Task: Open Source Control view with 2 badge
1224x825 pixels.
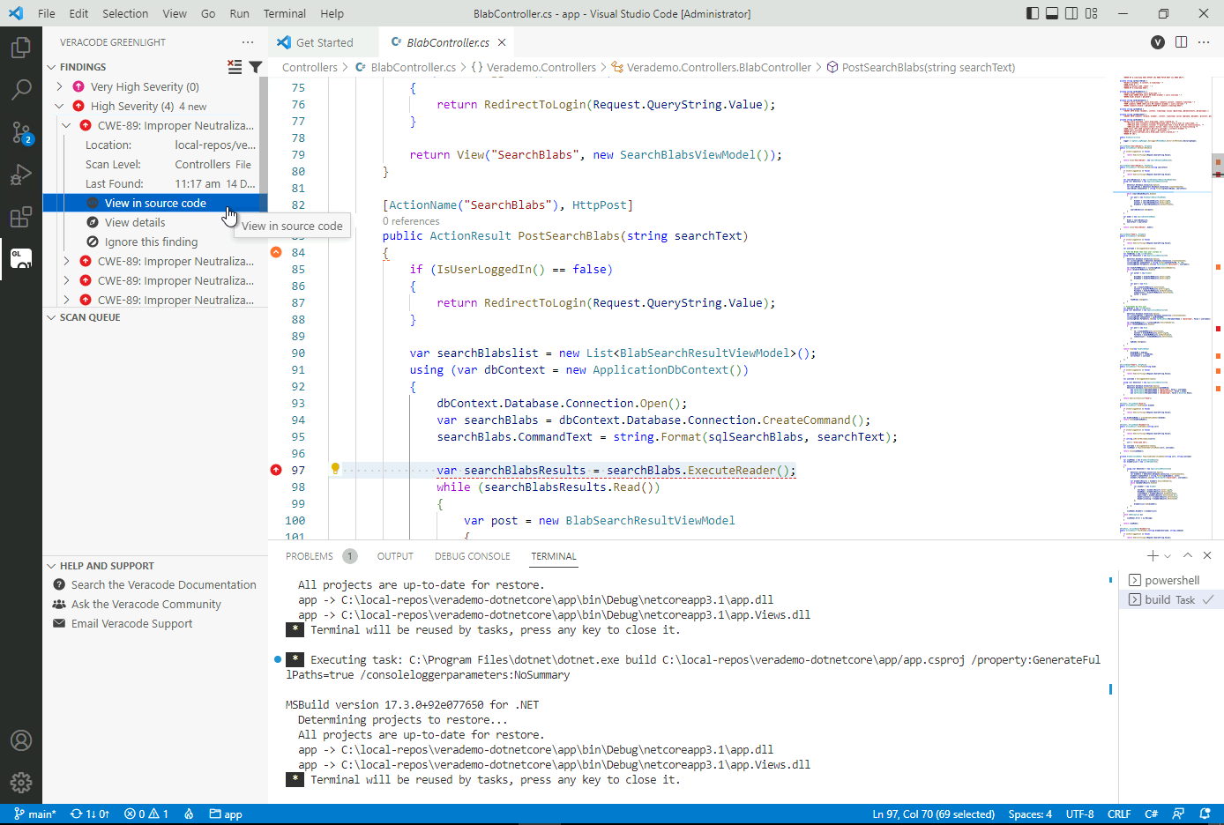Action: coord(21,132)
